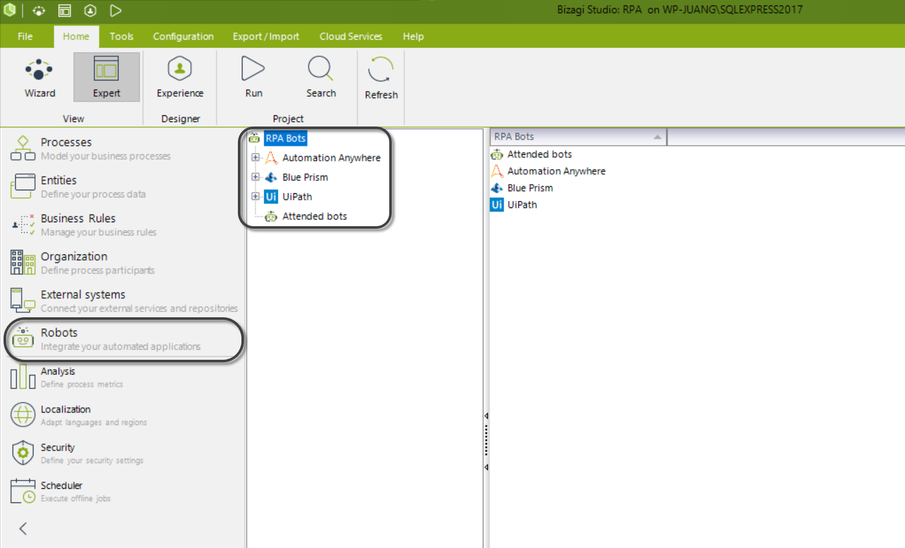
Task: Open the Analysis module
Action: (x=124, y=377)
